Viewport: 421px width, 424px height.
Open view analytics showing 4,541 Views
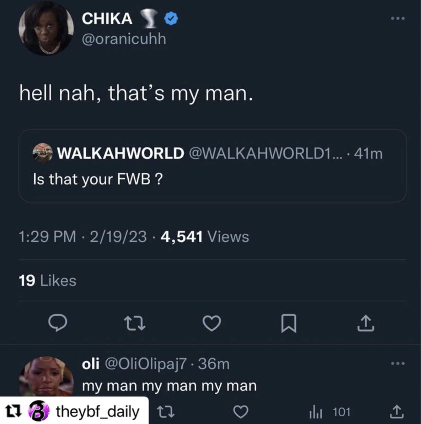tap(205, 236)
